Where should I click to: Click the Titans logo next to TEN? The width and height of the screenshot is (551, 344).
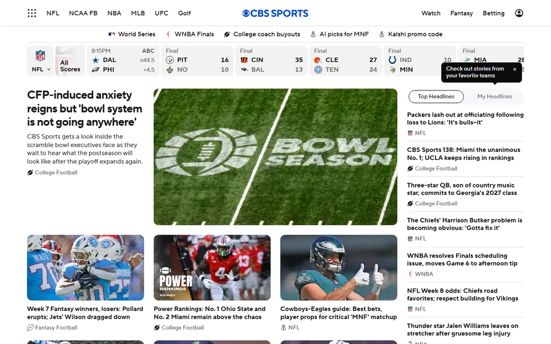point(318,69)
